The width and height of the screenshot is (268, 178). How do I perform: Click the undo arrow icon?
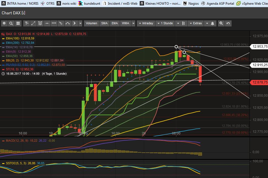228,23
